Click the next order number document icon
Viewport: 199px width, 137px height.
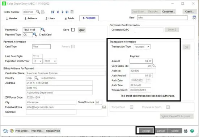[43, 12]
